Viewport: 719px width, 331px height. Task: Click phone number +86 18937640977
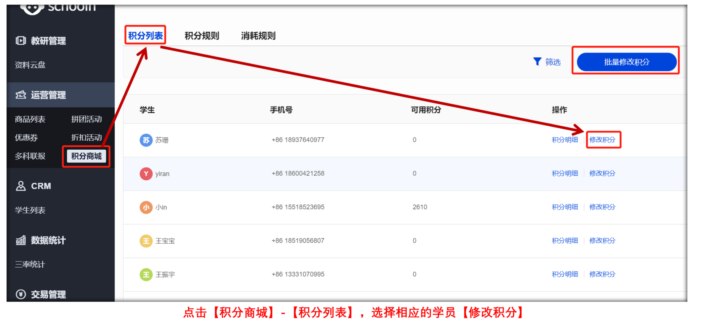[298, 140]
